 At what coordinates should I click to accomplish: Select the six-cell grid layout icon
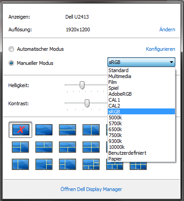[x=138, y=166]
